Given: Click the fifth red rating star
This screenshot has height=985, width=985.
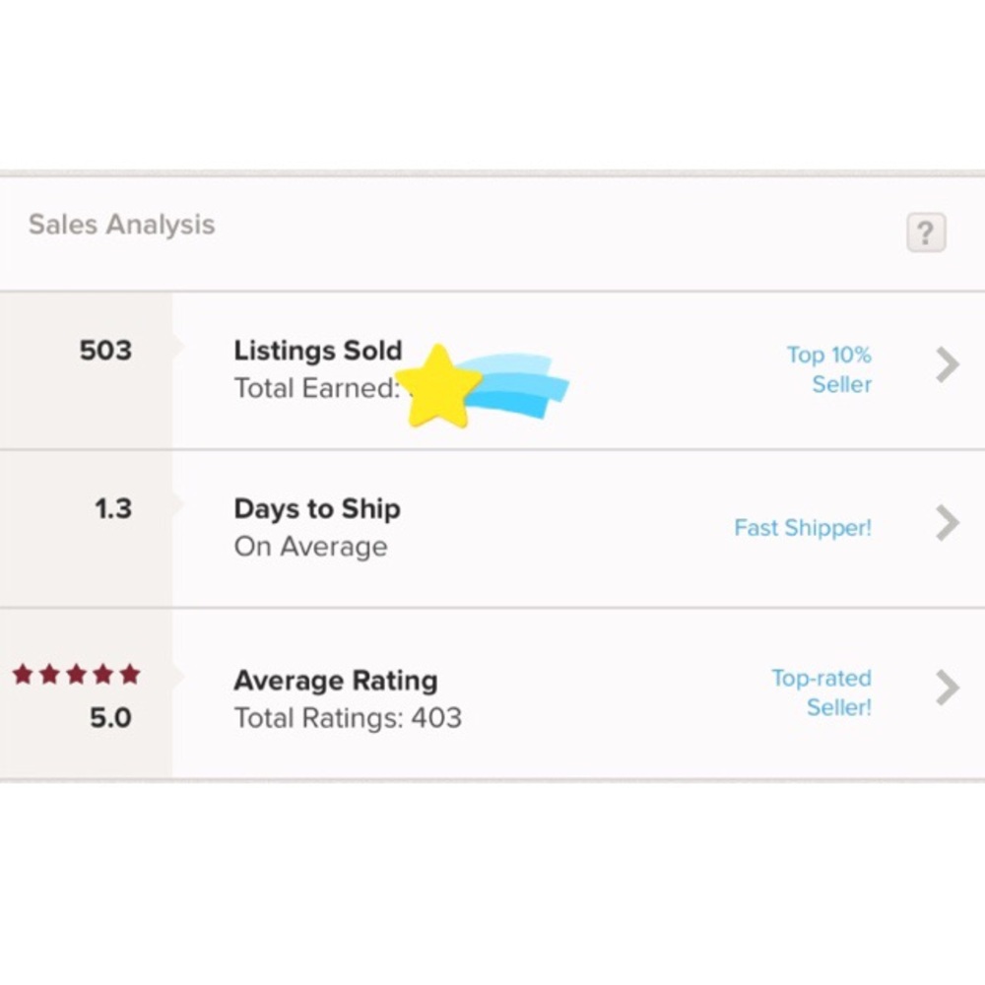Looking at the screenshot, I should click(x=130, y=675).
